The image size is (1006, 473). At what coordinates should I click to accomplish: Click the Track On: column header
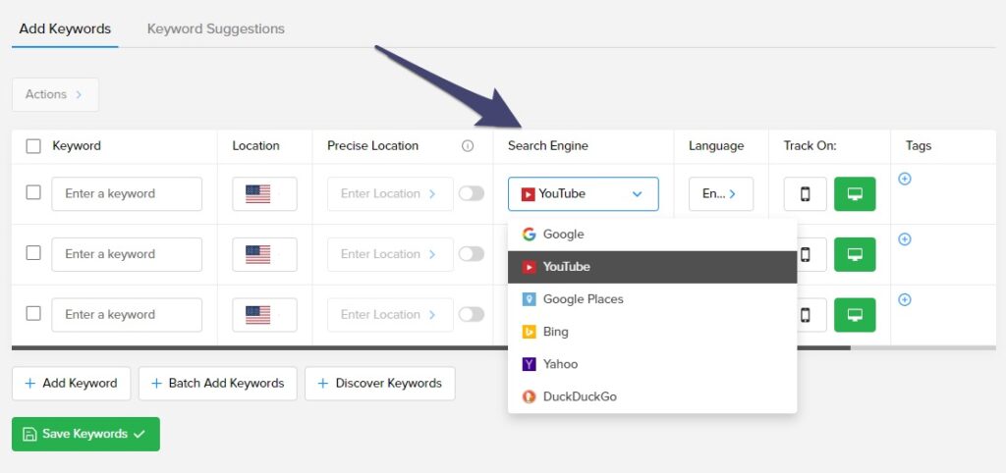[810, 146]
